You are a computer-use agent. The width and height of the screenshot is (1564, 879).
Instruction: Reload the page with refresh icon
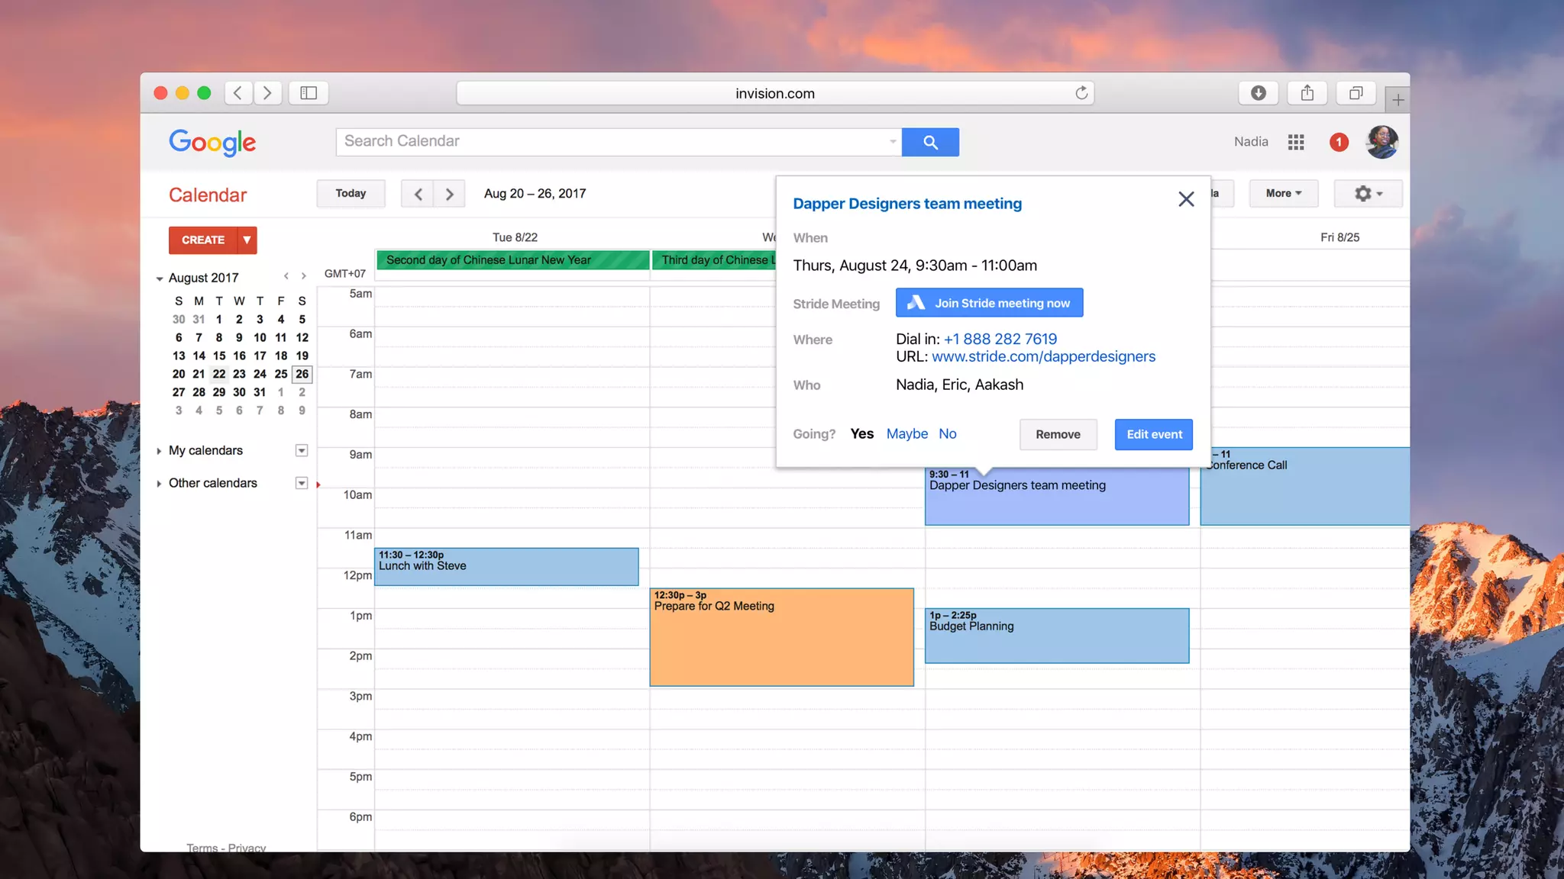click(1081, 93)
